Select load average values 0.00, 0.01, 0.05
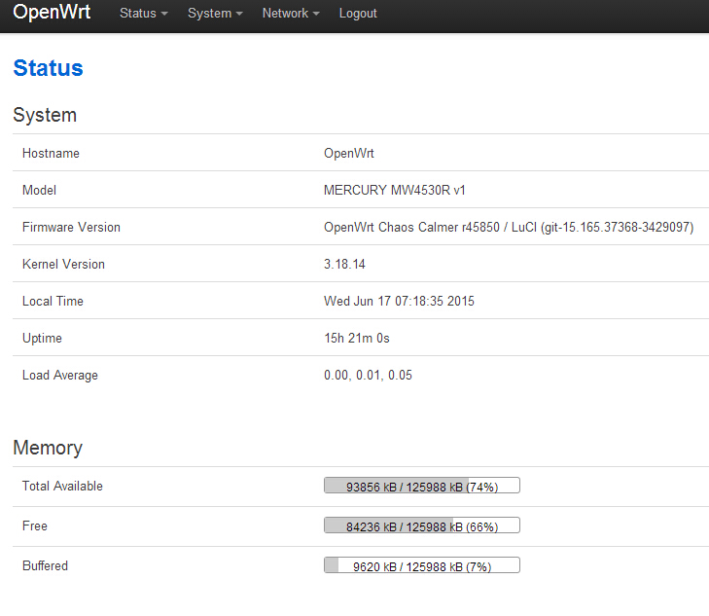Viewport: 709px width, 616px height. click(368, 376)
